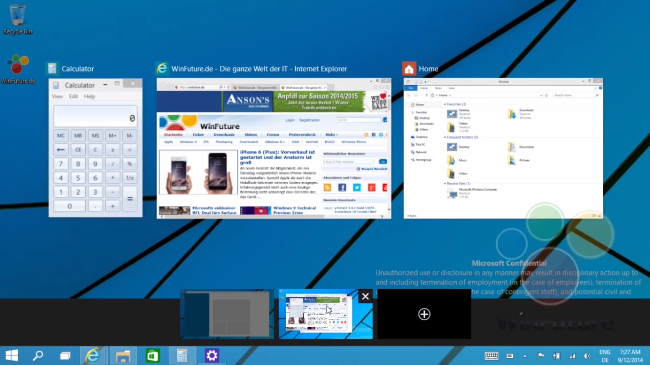Open Internet Explorer from the taskbar
This screenshot has height=365, width=650.
click(x=93, y=356)
